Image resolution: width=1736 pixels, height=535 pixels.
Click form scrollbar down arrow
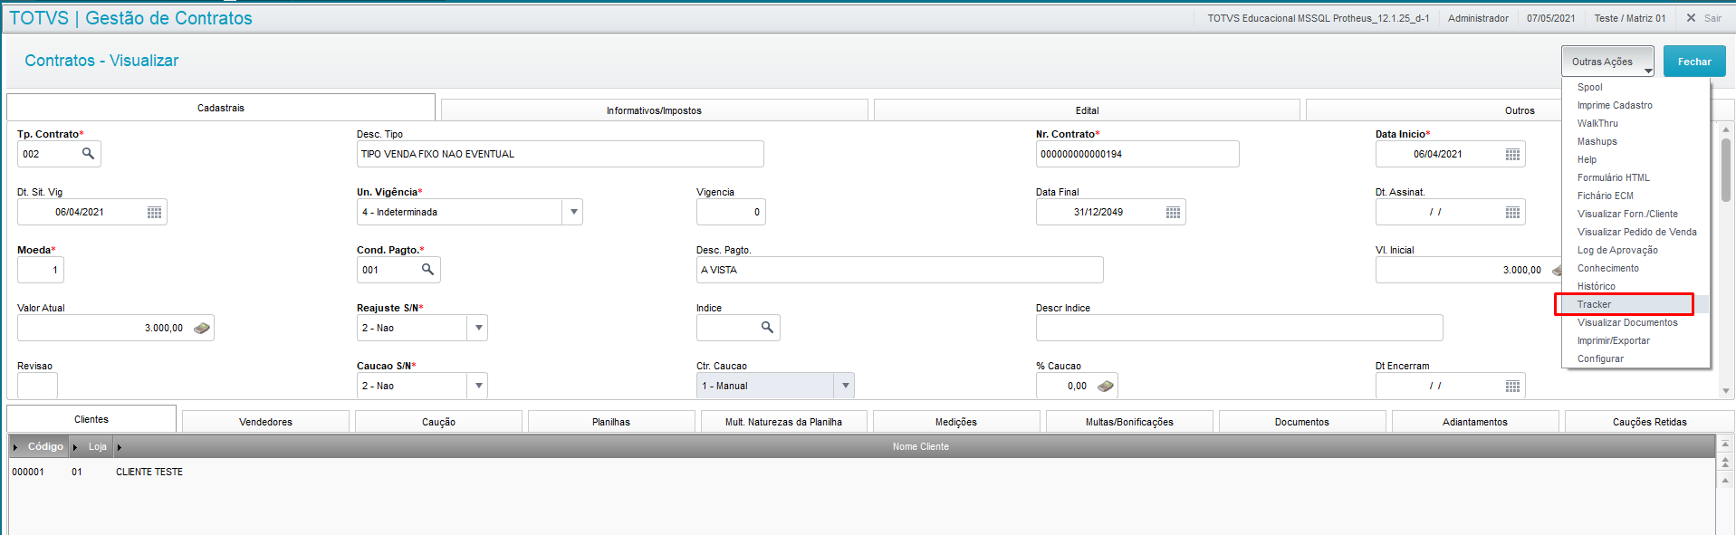(x=1726, y=391)
